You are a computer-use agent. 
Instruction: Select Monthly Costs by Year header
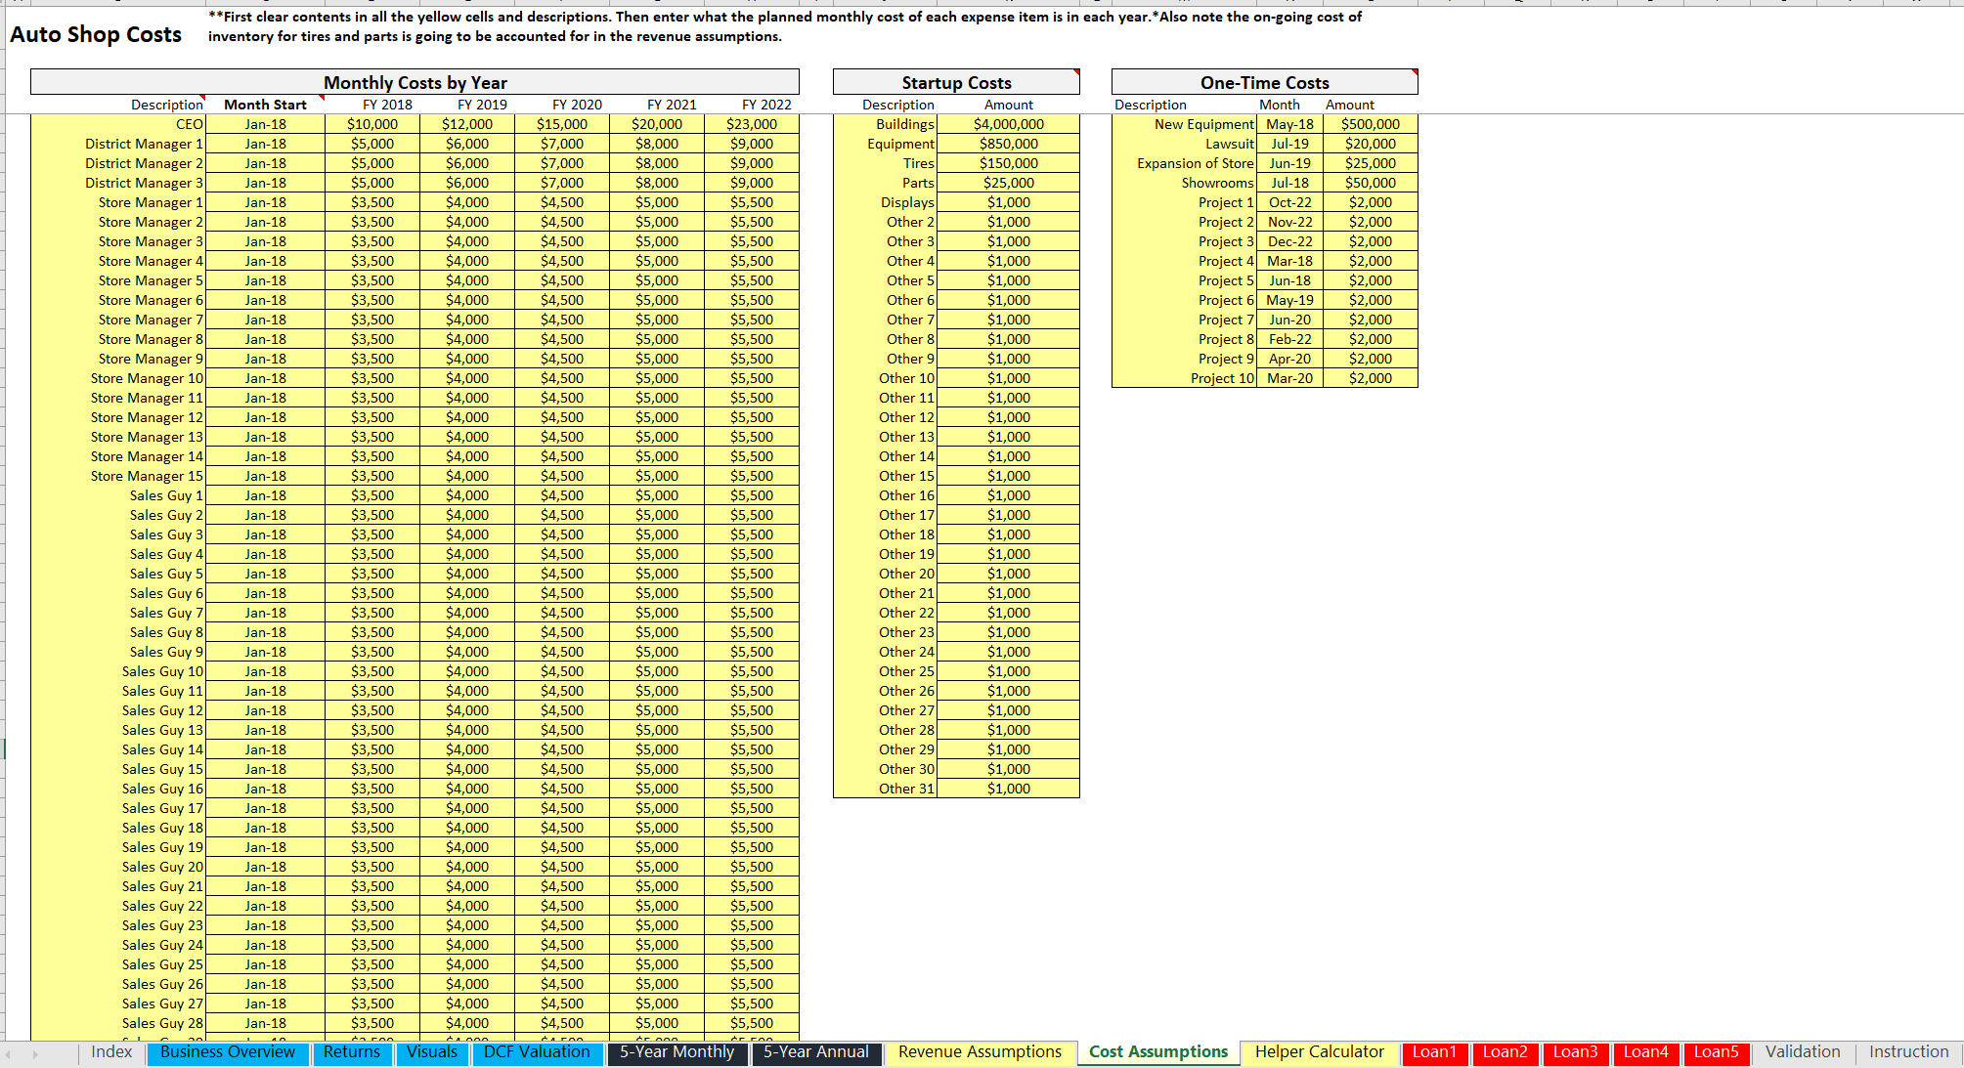[x=415, y=82]
